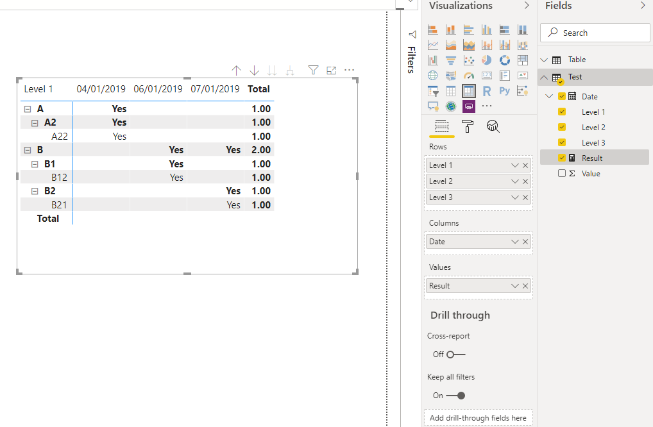The height and width of the screenshot is (427, 653).
Task: Select the Table visual
Action: [x=450, y=91]
